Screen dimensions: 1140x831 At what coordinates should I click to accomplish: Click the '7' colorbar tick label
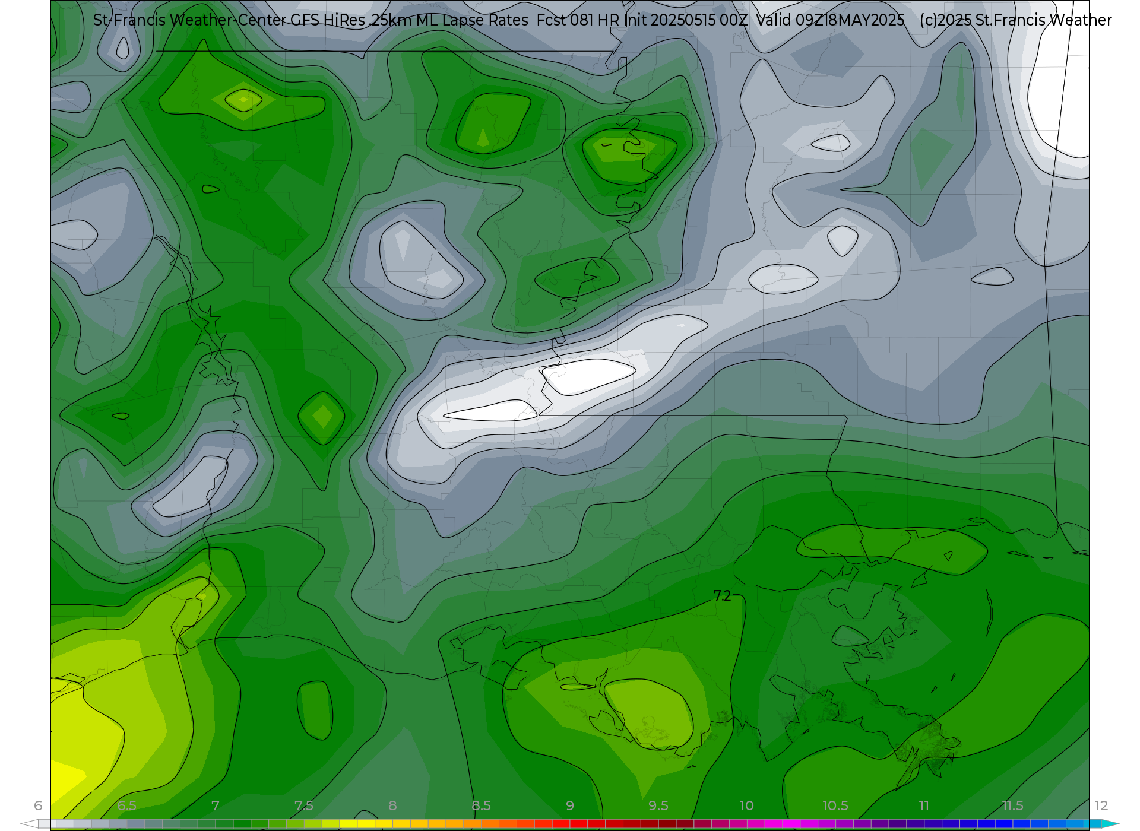click(x=216, y=805)
